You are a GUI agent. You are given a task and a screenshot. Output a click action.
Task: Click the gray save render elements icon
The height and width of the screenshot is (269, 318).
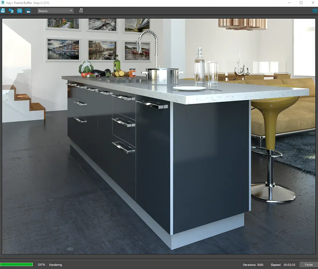coord(81,11)
